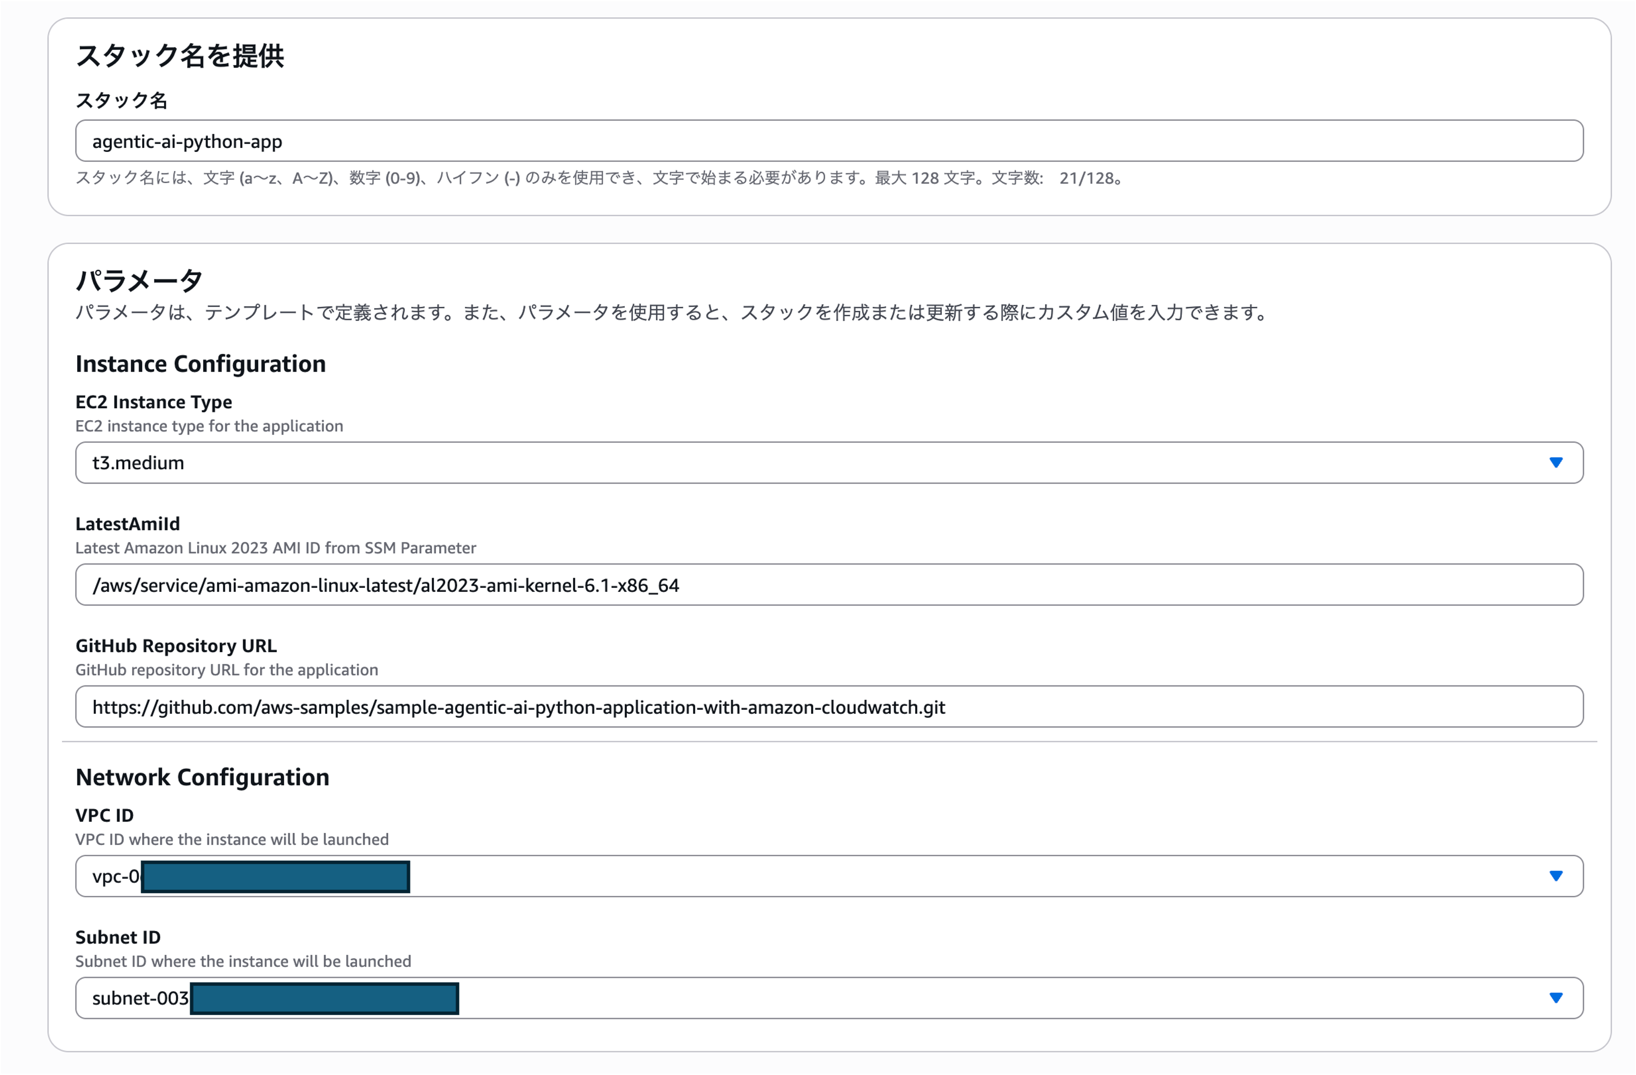Click the Subnet ID dropdown arrow icon
Screen dimensions: 1636x1075
[1556, 997]
